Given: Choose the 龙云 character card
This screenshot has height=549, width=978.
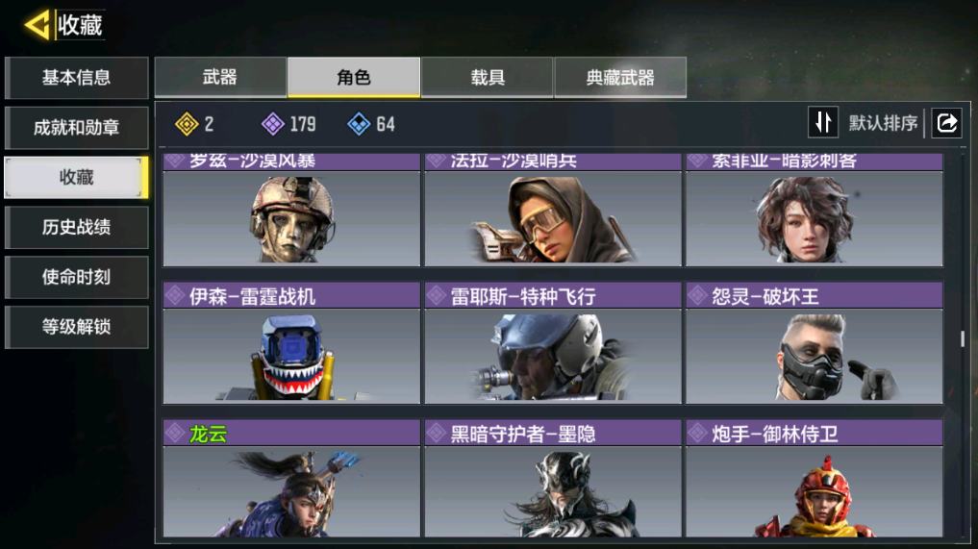Looking at the screenshot, I should pos(291,478).
